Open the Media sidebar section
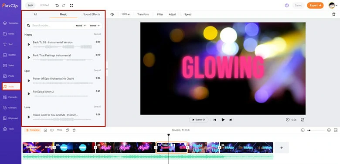This screenshot has width=340, height=164. 9,34
